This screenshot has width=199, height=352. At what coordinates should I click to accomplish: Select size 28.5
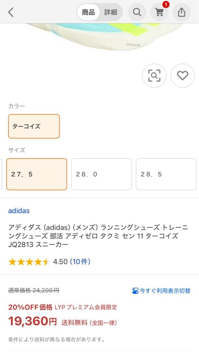(166, 174)
